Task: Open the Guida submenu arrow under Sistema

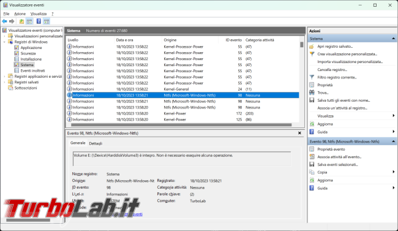Action: 394,132
